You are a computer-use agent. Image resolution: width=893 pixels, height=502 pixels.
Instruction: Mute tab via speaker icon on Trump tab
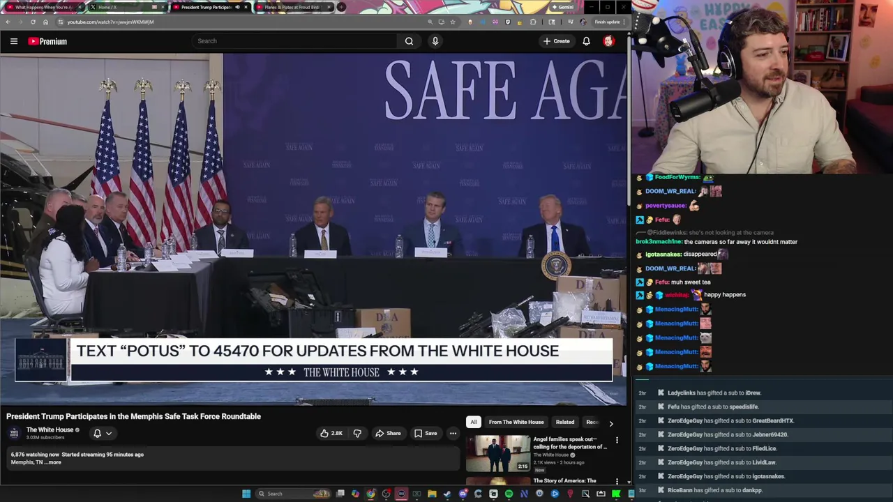click(x=237, y=7)
